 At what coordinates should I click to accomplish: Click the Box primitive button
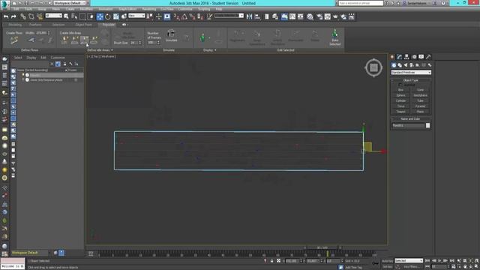point(401,90)
